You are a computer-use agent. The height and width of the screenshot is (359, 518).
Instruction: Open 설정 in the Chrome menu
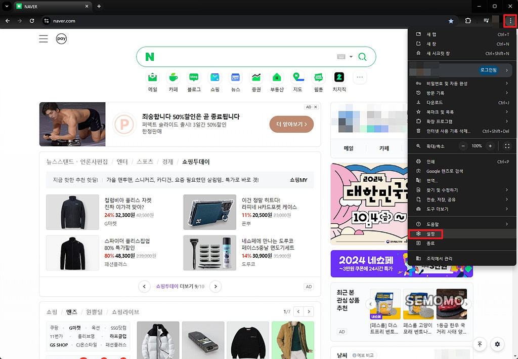click(x=462, y=234)
